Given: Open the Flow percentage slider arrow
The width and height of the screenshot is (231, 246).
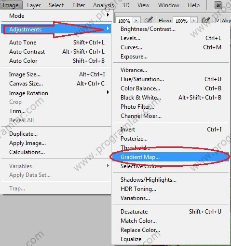Looking at the screenshot, I should tap(194, 20).
